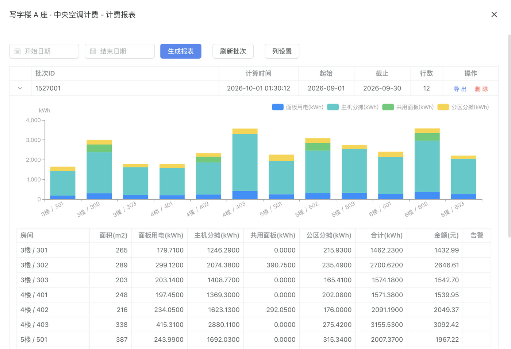Click the 生成报表 button
This screenshot has height=349, width=511.
pos(181,51)
